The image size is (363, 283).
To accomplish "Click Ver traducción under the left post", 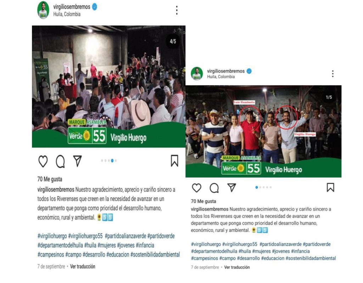I will click(x=83, y=267).
